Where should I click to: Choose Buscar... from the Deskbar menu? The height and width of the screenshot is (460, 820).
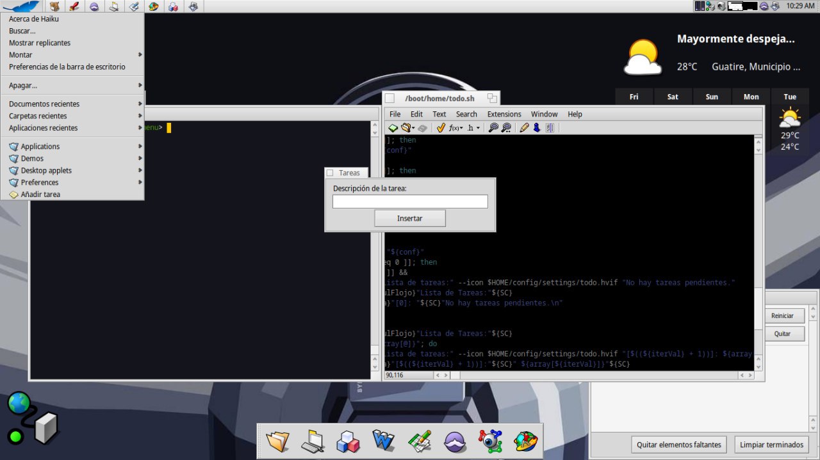point(72,31)
